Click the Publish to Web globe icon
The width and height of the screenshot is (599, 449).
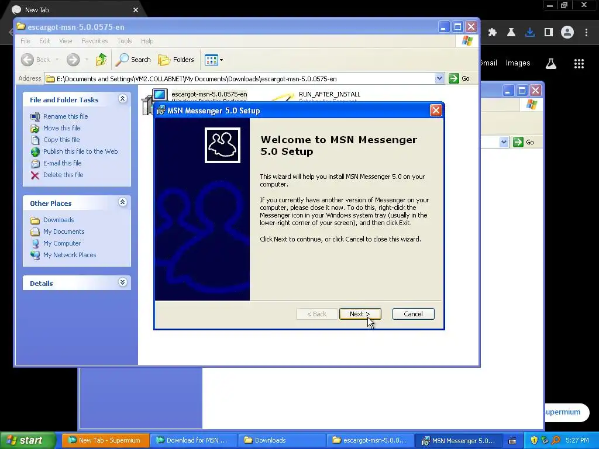point(35,152)
